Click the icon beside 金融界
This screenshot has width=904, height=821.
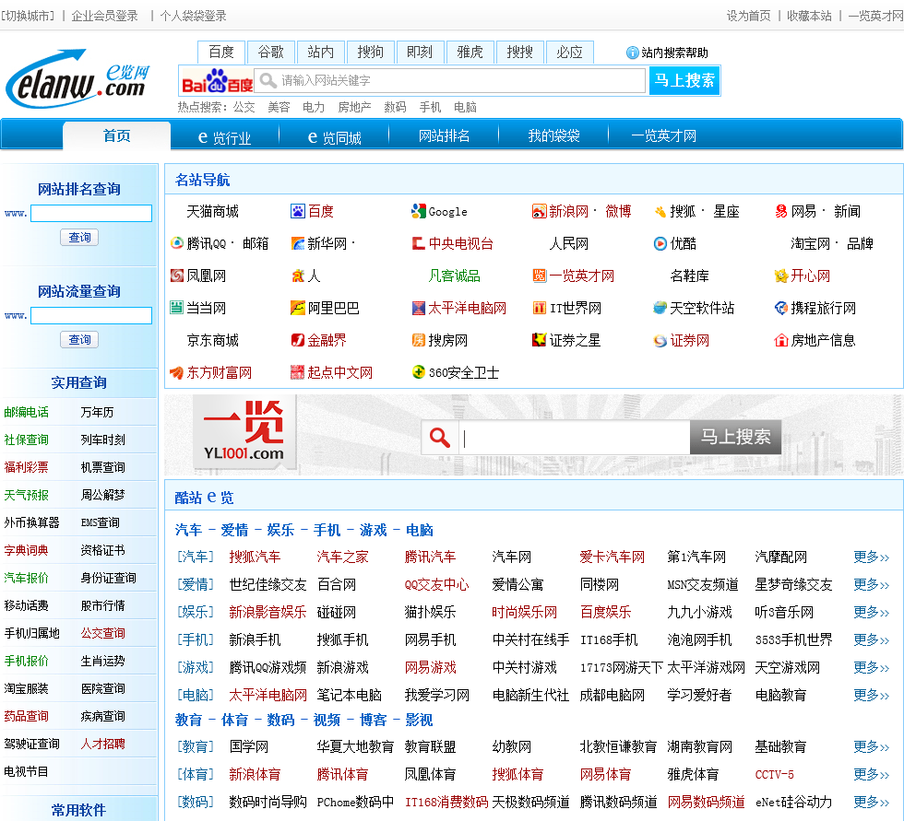click(x=297, y=340)
